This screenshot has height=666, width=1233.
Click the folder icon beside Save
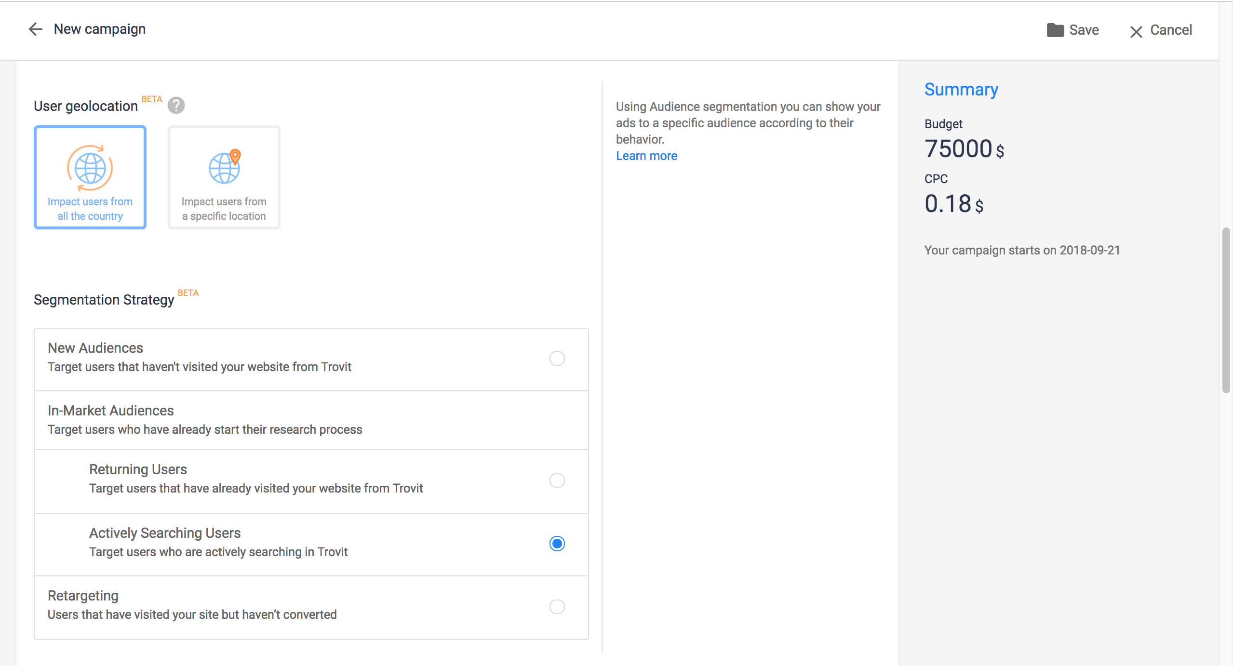(x=1055, y=30)
